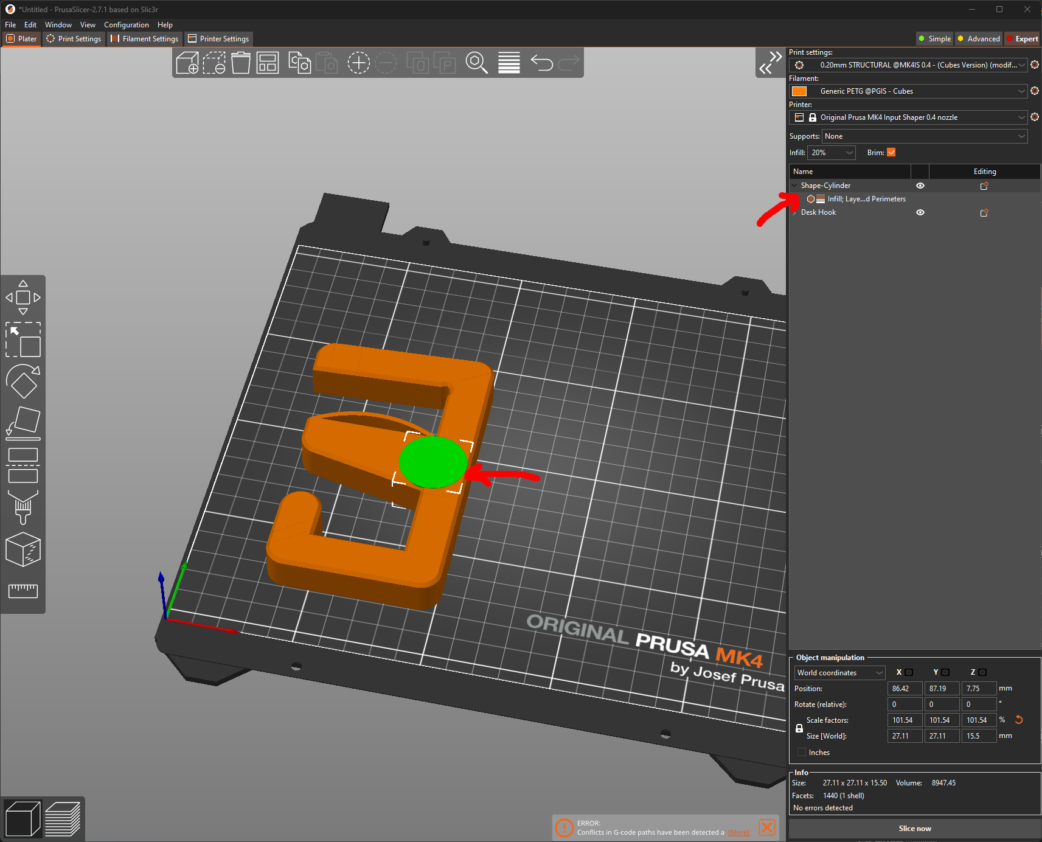Expand the Desk Hook tree node
This screenshot has height=842, width=1042.
point(794,212)
